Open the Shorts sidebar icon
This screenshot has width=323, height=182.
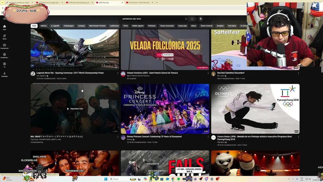coord(4,37)
